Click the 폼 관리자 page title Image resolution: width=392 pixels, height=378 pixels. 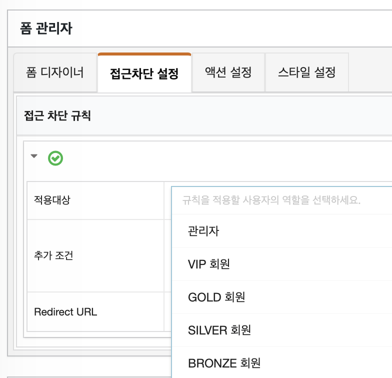click(46, 28)
